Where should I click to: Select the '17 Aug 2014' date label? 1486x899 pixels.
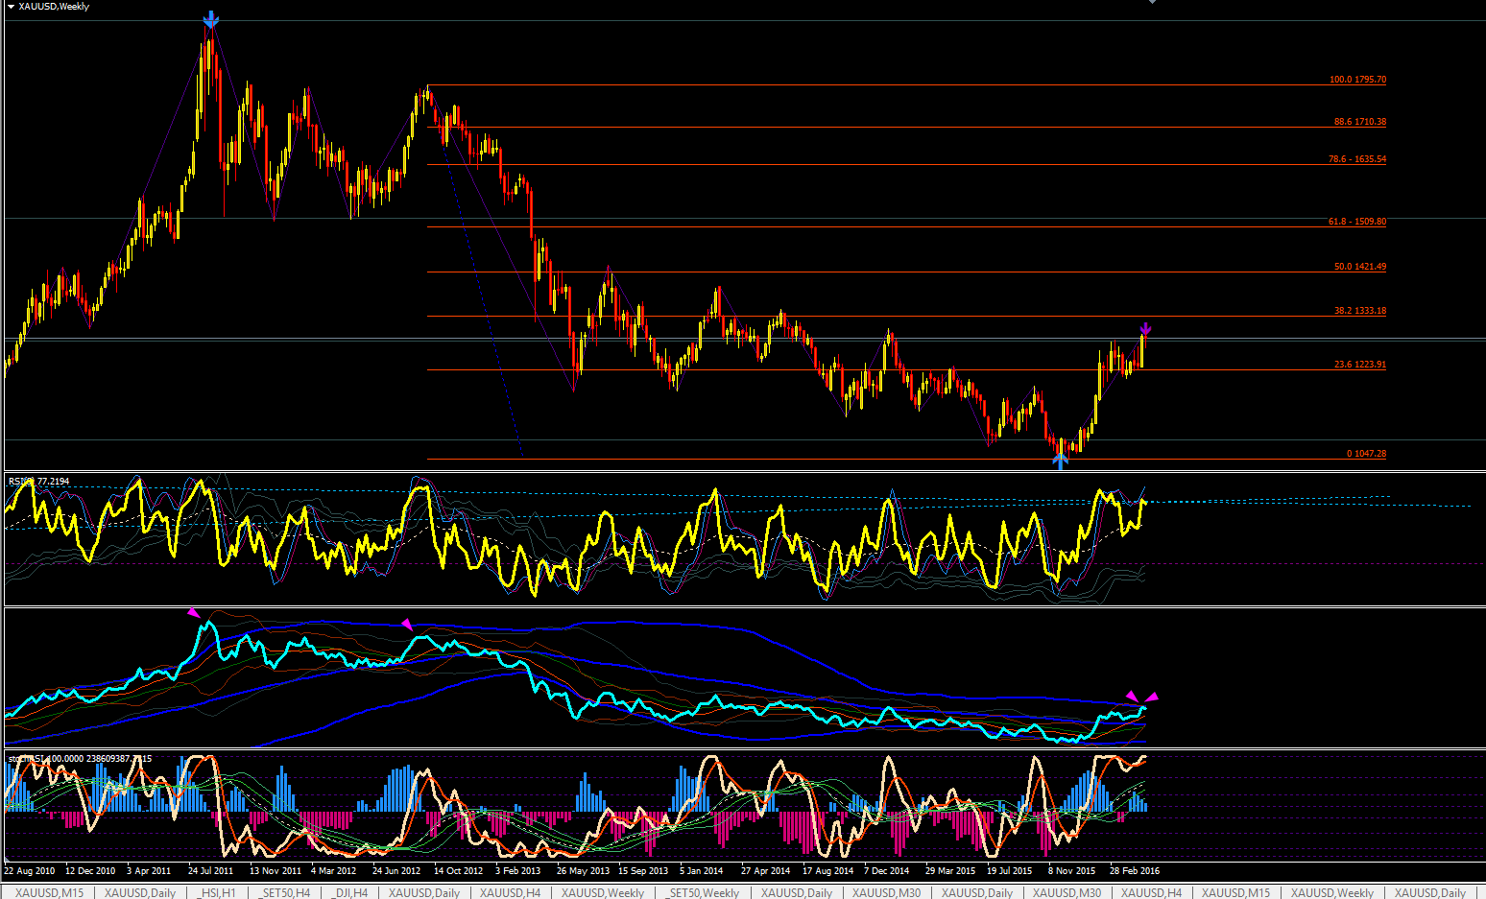click(x=827, y=871)
